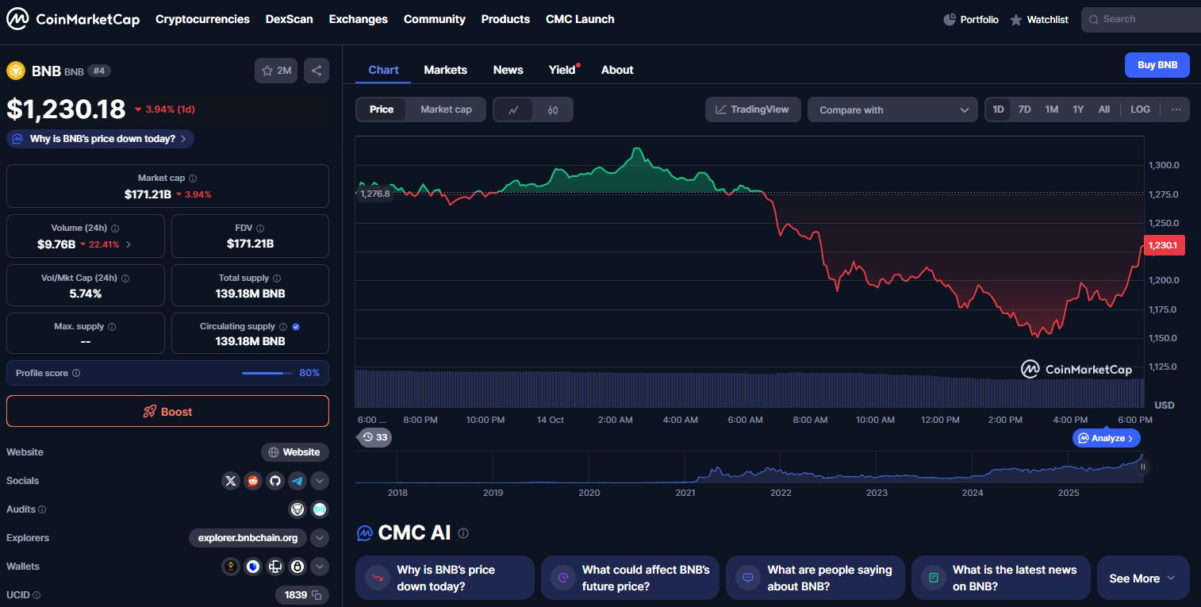Click the timeline range handle at 2025
Viewport: 1201px width, 607px height.
point(1142,467)
